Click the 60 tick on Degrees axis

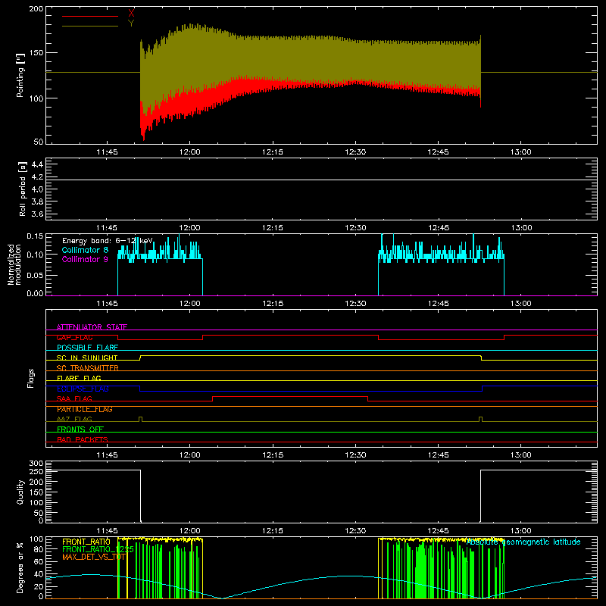click(39, 561)
